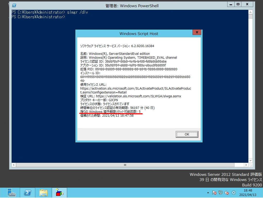Click the TIMEBASED_EVAL channel description line
Viewport: 263px width, 198px height.
pyautogui.click(x=129, y=58)
